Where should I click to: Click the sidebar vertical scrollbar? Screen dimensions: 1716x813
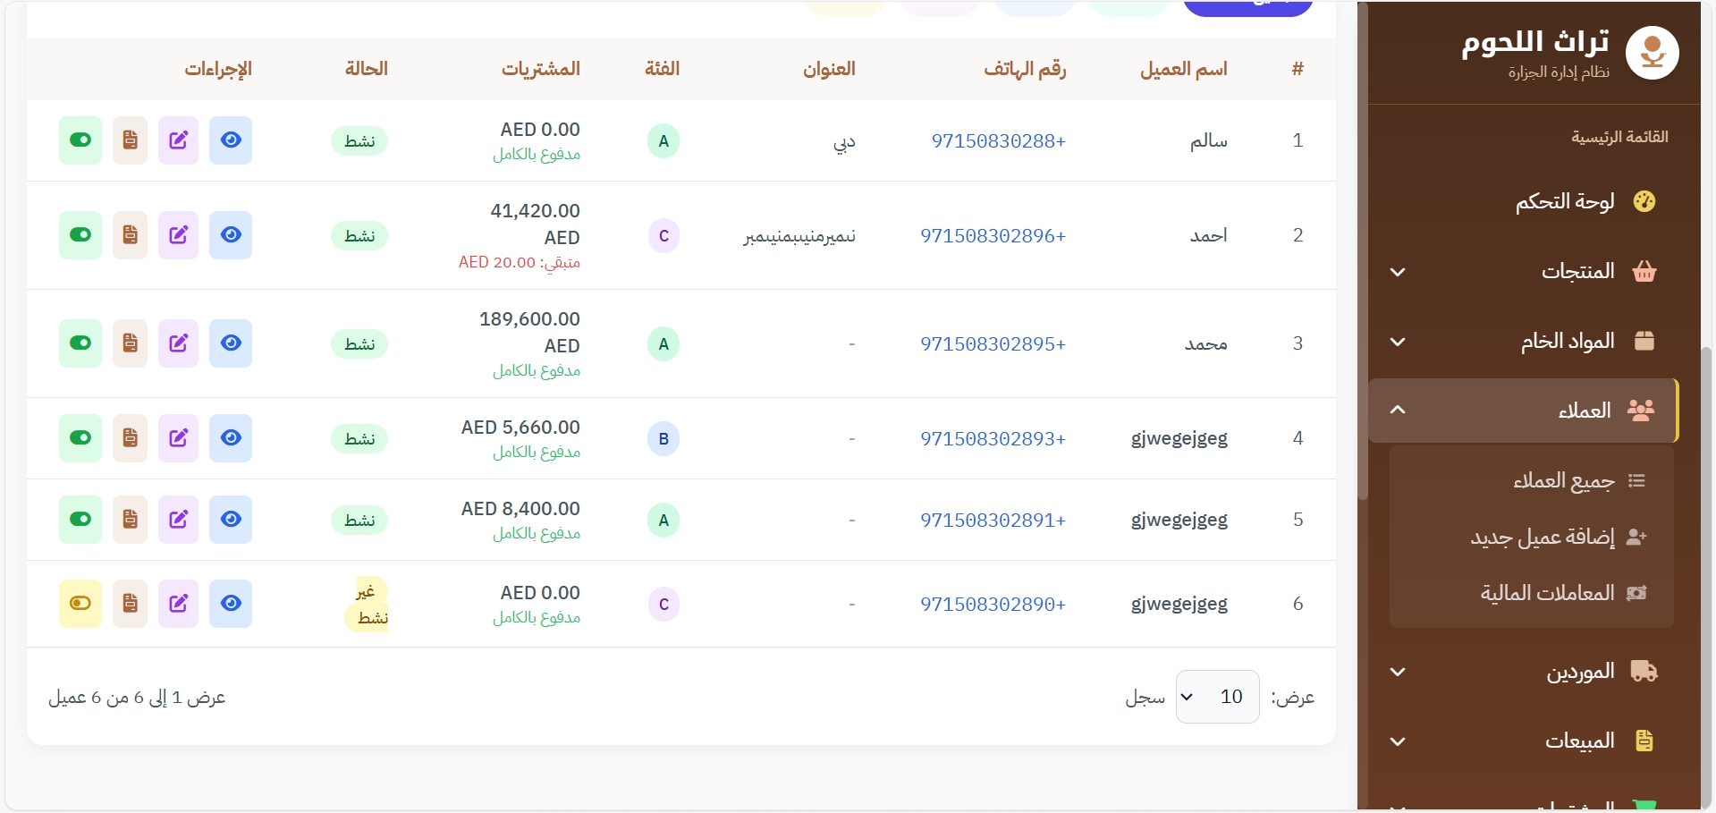click(x=1363, y=268)
